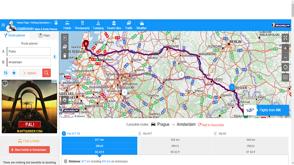This screenshot has height=165, width=294.
Task: Click the 853 km motorway link
Action: pos(106,161)
